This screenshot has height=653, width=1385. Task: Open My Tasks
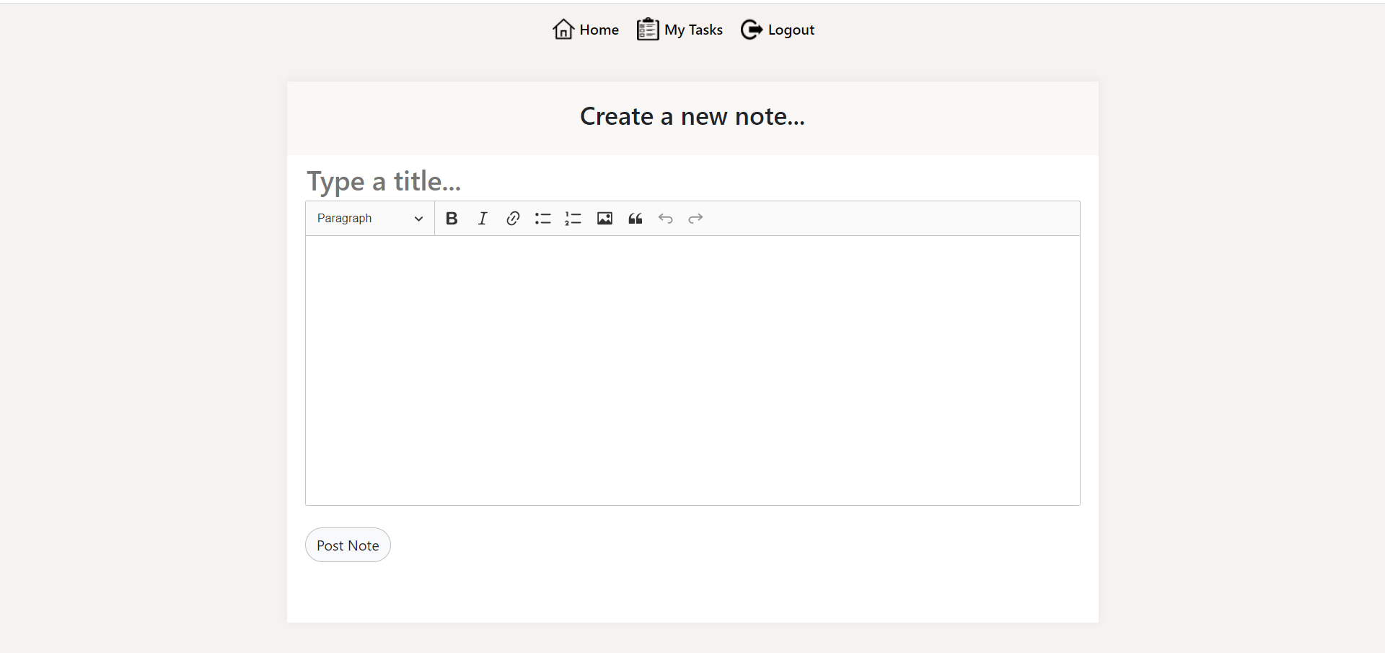[680, 30]
